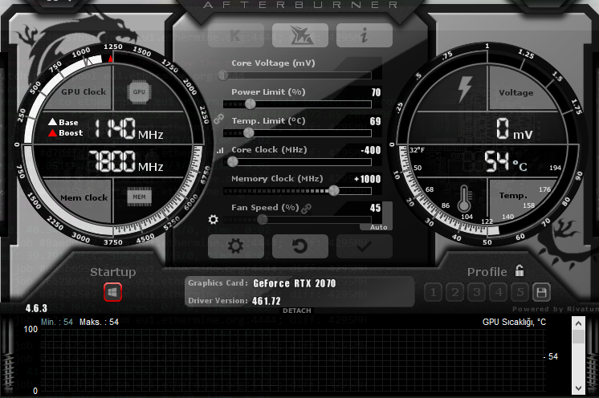The height and width of the screenshot is (398, 599).
Task: Apply settings with checkmark button
Action: coord(365,246)
